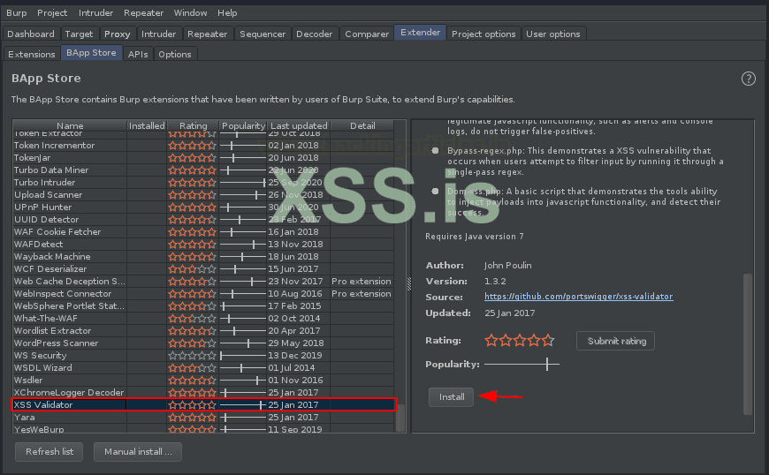
Task: Open the Help menu
Action: 227,12
